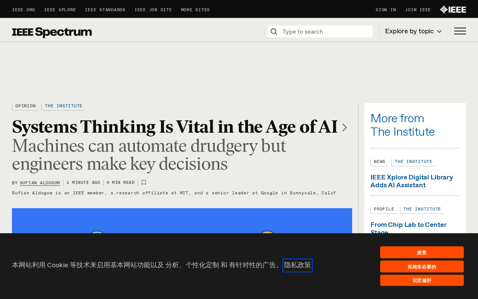
Task: Select THE INSTITUTE tag above headline
Action: [x=63, y=107]
